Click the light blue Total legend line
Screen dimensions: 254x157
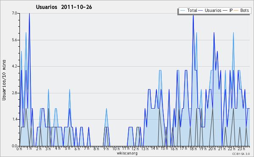point(182,11)
